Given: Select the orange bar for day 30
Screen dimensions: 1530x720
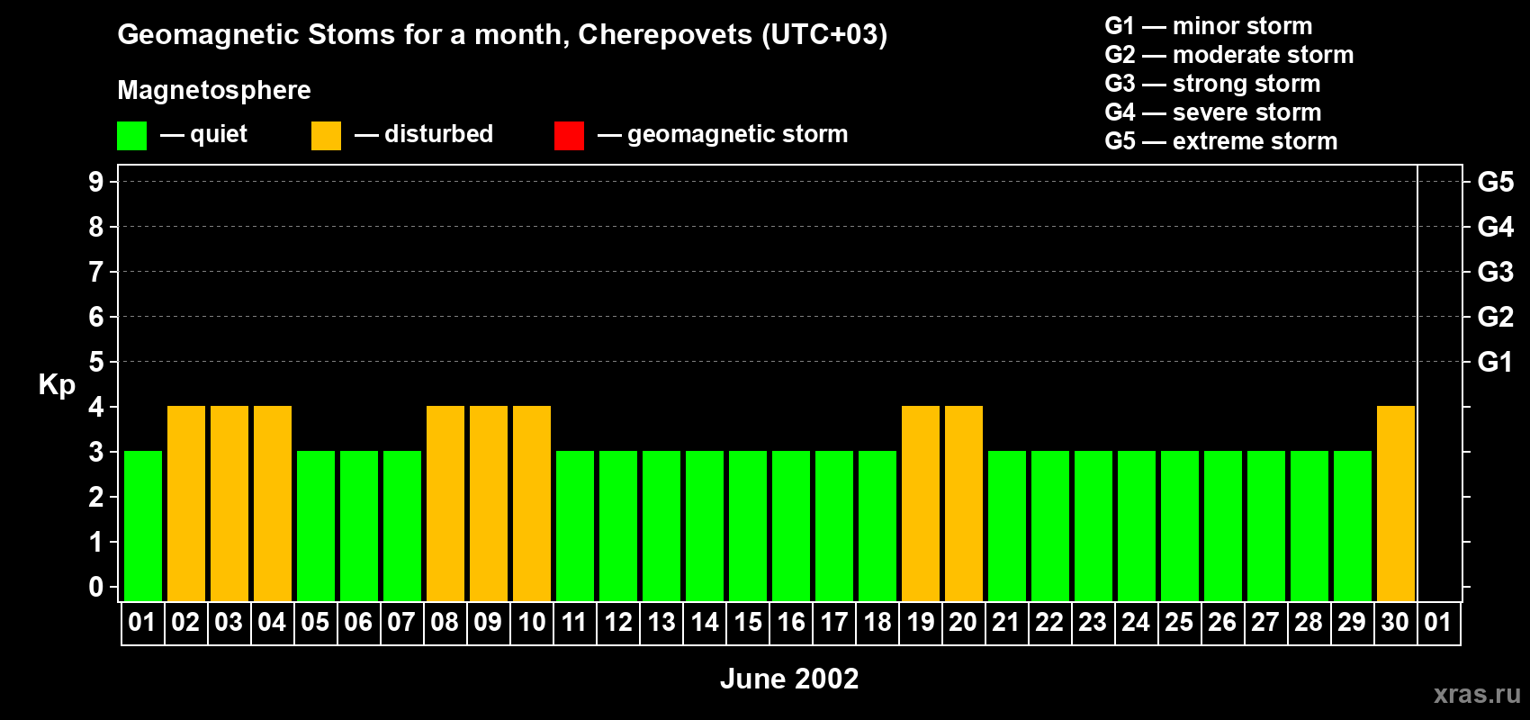Looking at the screenshot, I should click(1396, 503).
